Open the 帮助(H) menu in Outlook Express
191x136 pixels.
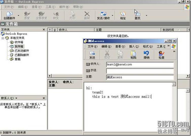click(x=78, y=7)
